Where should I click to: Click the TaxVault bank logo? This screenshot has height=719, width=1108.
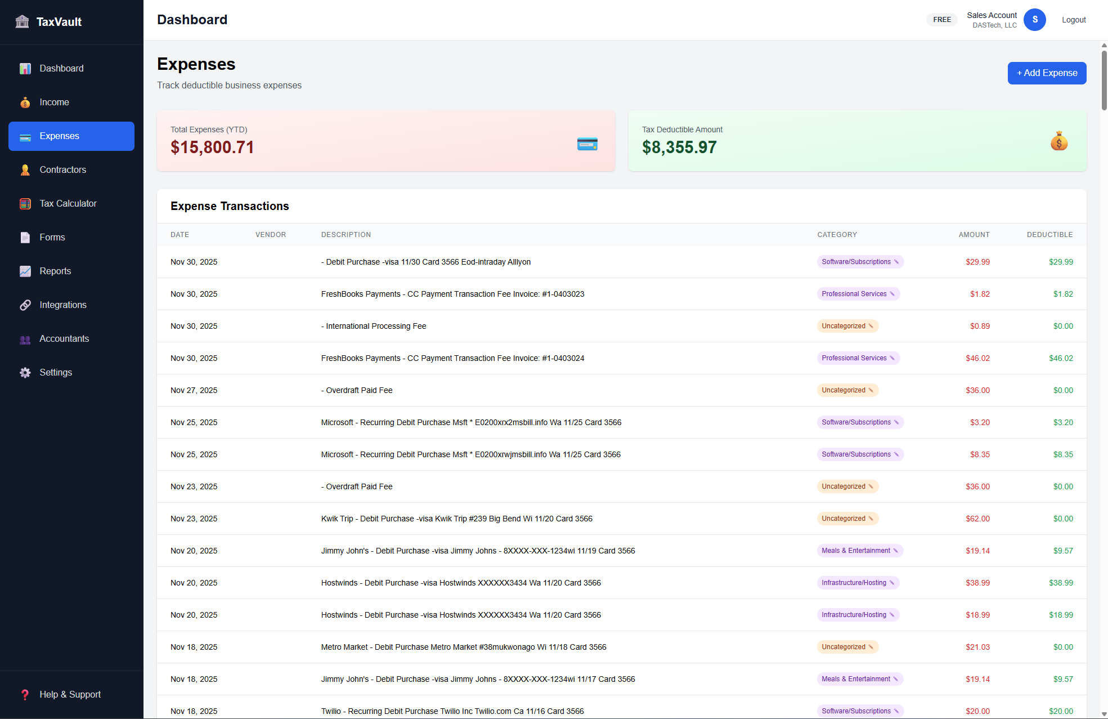pos(22,21)
